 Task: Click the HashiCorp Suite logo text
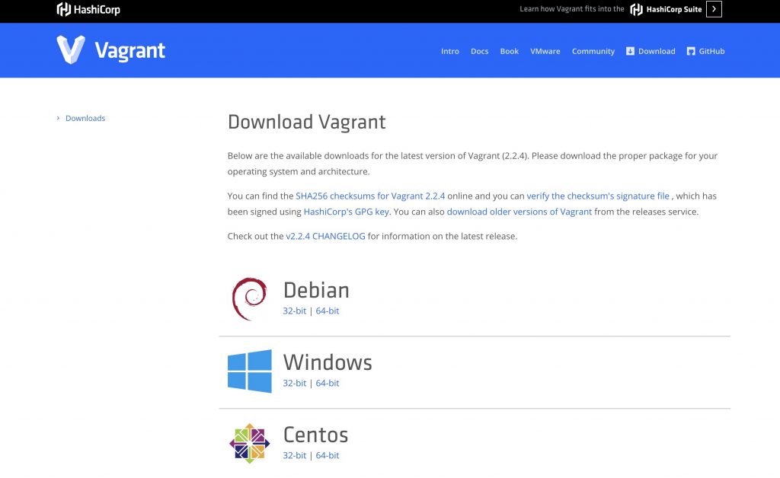[x=666, y=9]
